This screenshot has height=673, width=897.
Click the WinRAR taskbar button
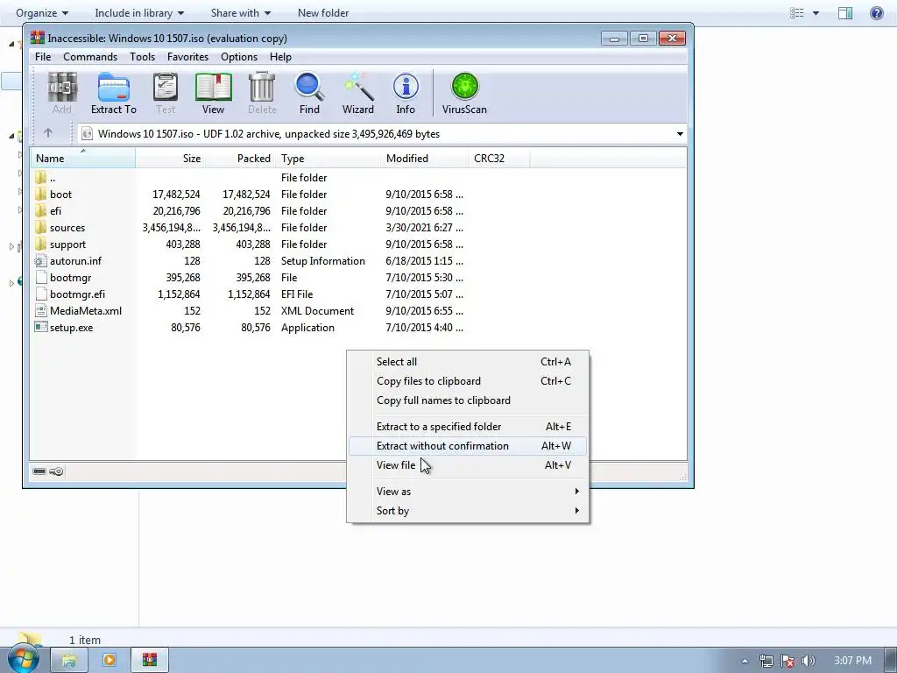tap(149, 661)
